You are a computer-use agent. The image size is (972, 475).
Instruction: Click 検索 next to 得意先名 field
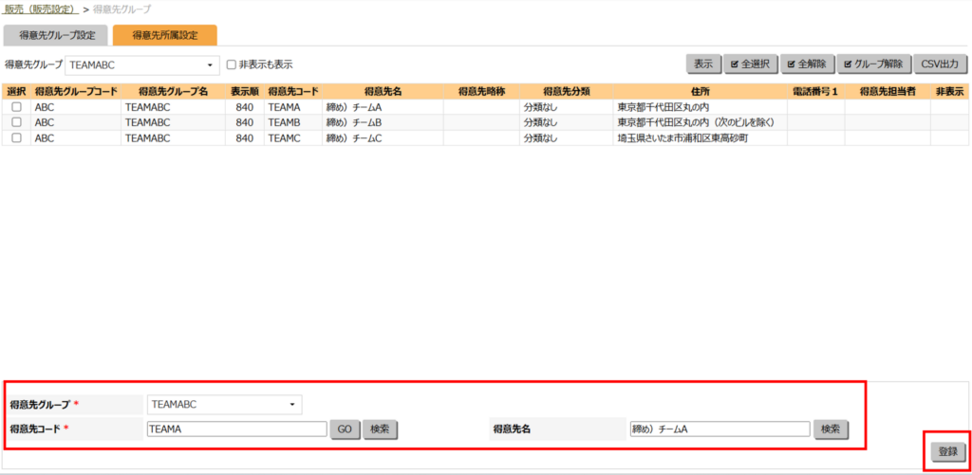tap(831, 429)
